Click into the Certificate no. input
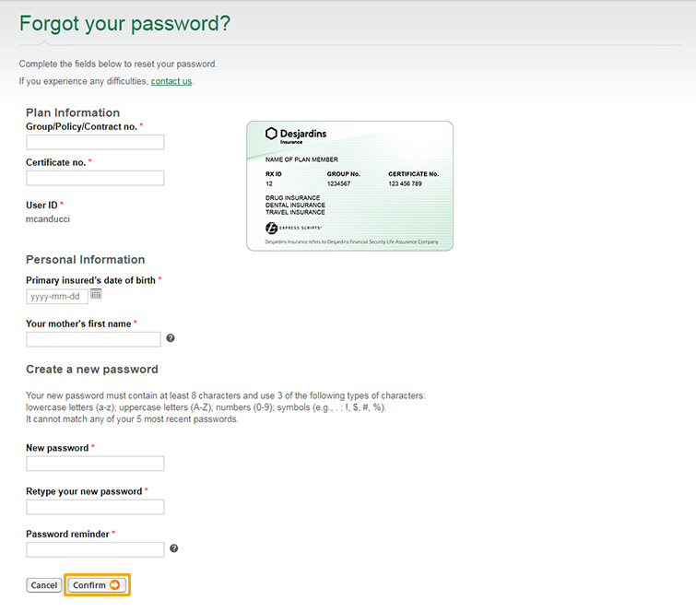The height and width of the screenshot is (612, 696). (x=95, y=178)
